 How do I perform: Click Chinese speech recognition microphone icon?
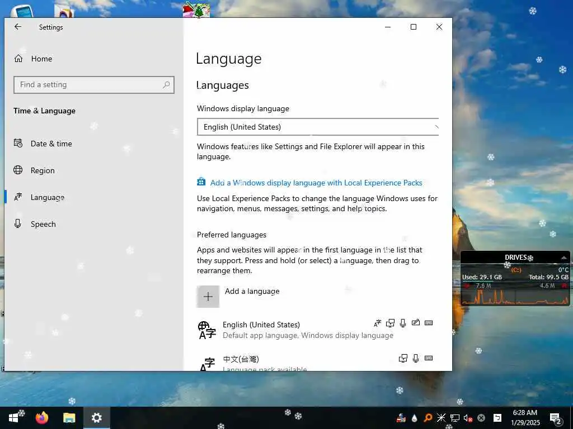pyautogui.click(x=416, y=358)
